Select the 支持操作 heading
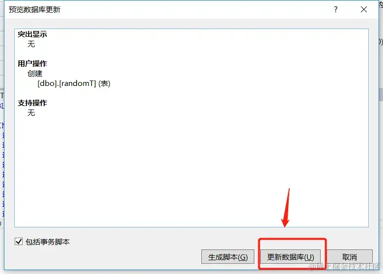The width and height of the screenshot is (383, 274). 32,103
